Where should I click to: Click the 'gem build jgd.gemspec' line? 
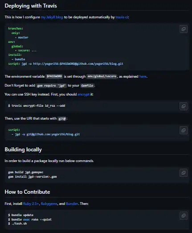pyautogui.click(x=26, y=172)
